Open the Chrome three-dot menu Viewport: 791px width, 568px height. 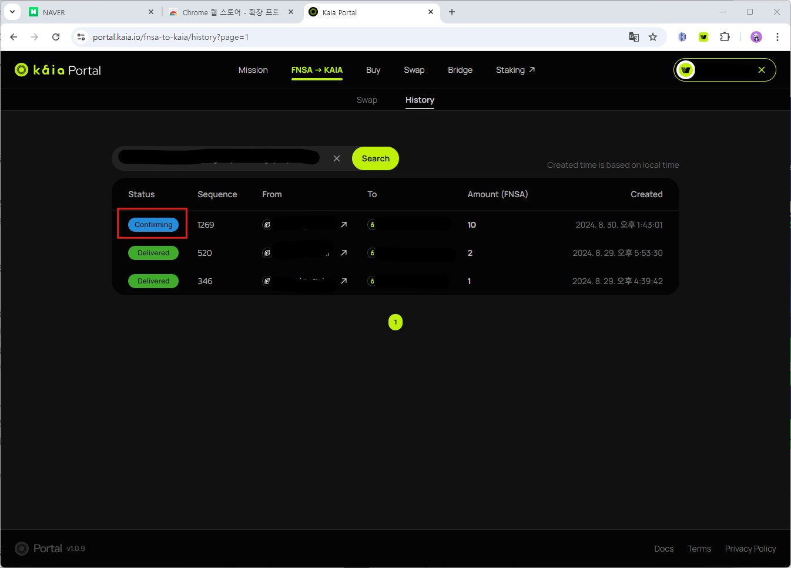(x=777, y=37)
